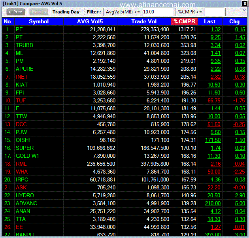Select the TTW symbol

pyautogui.click(x=21, y=117)
